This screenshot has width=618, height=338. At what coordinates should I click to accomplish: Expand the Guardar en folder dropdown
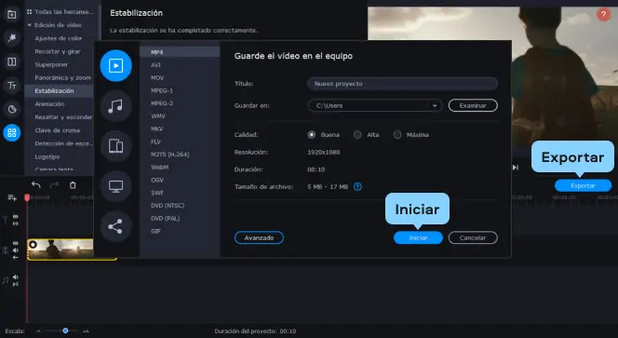pyautogui.click(x=435, y=106)
